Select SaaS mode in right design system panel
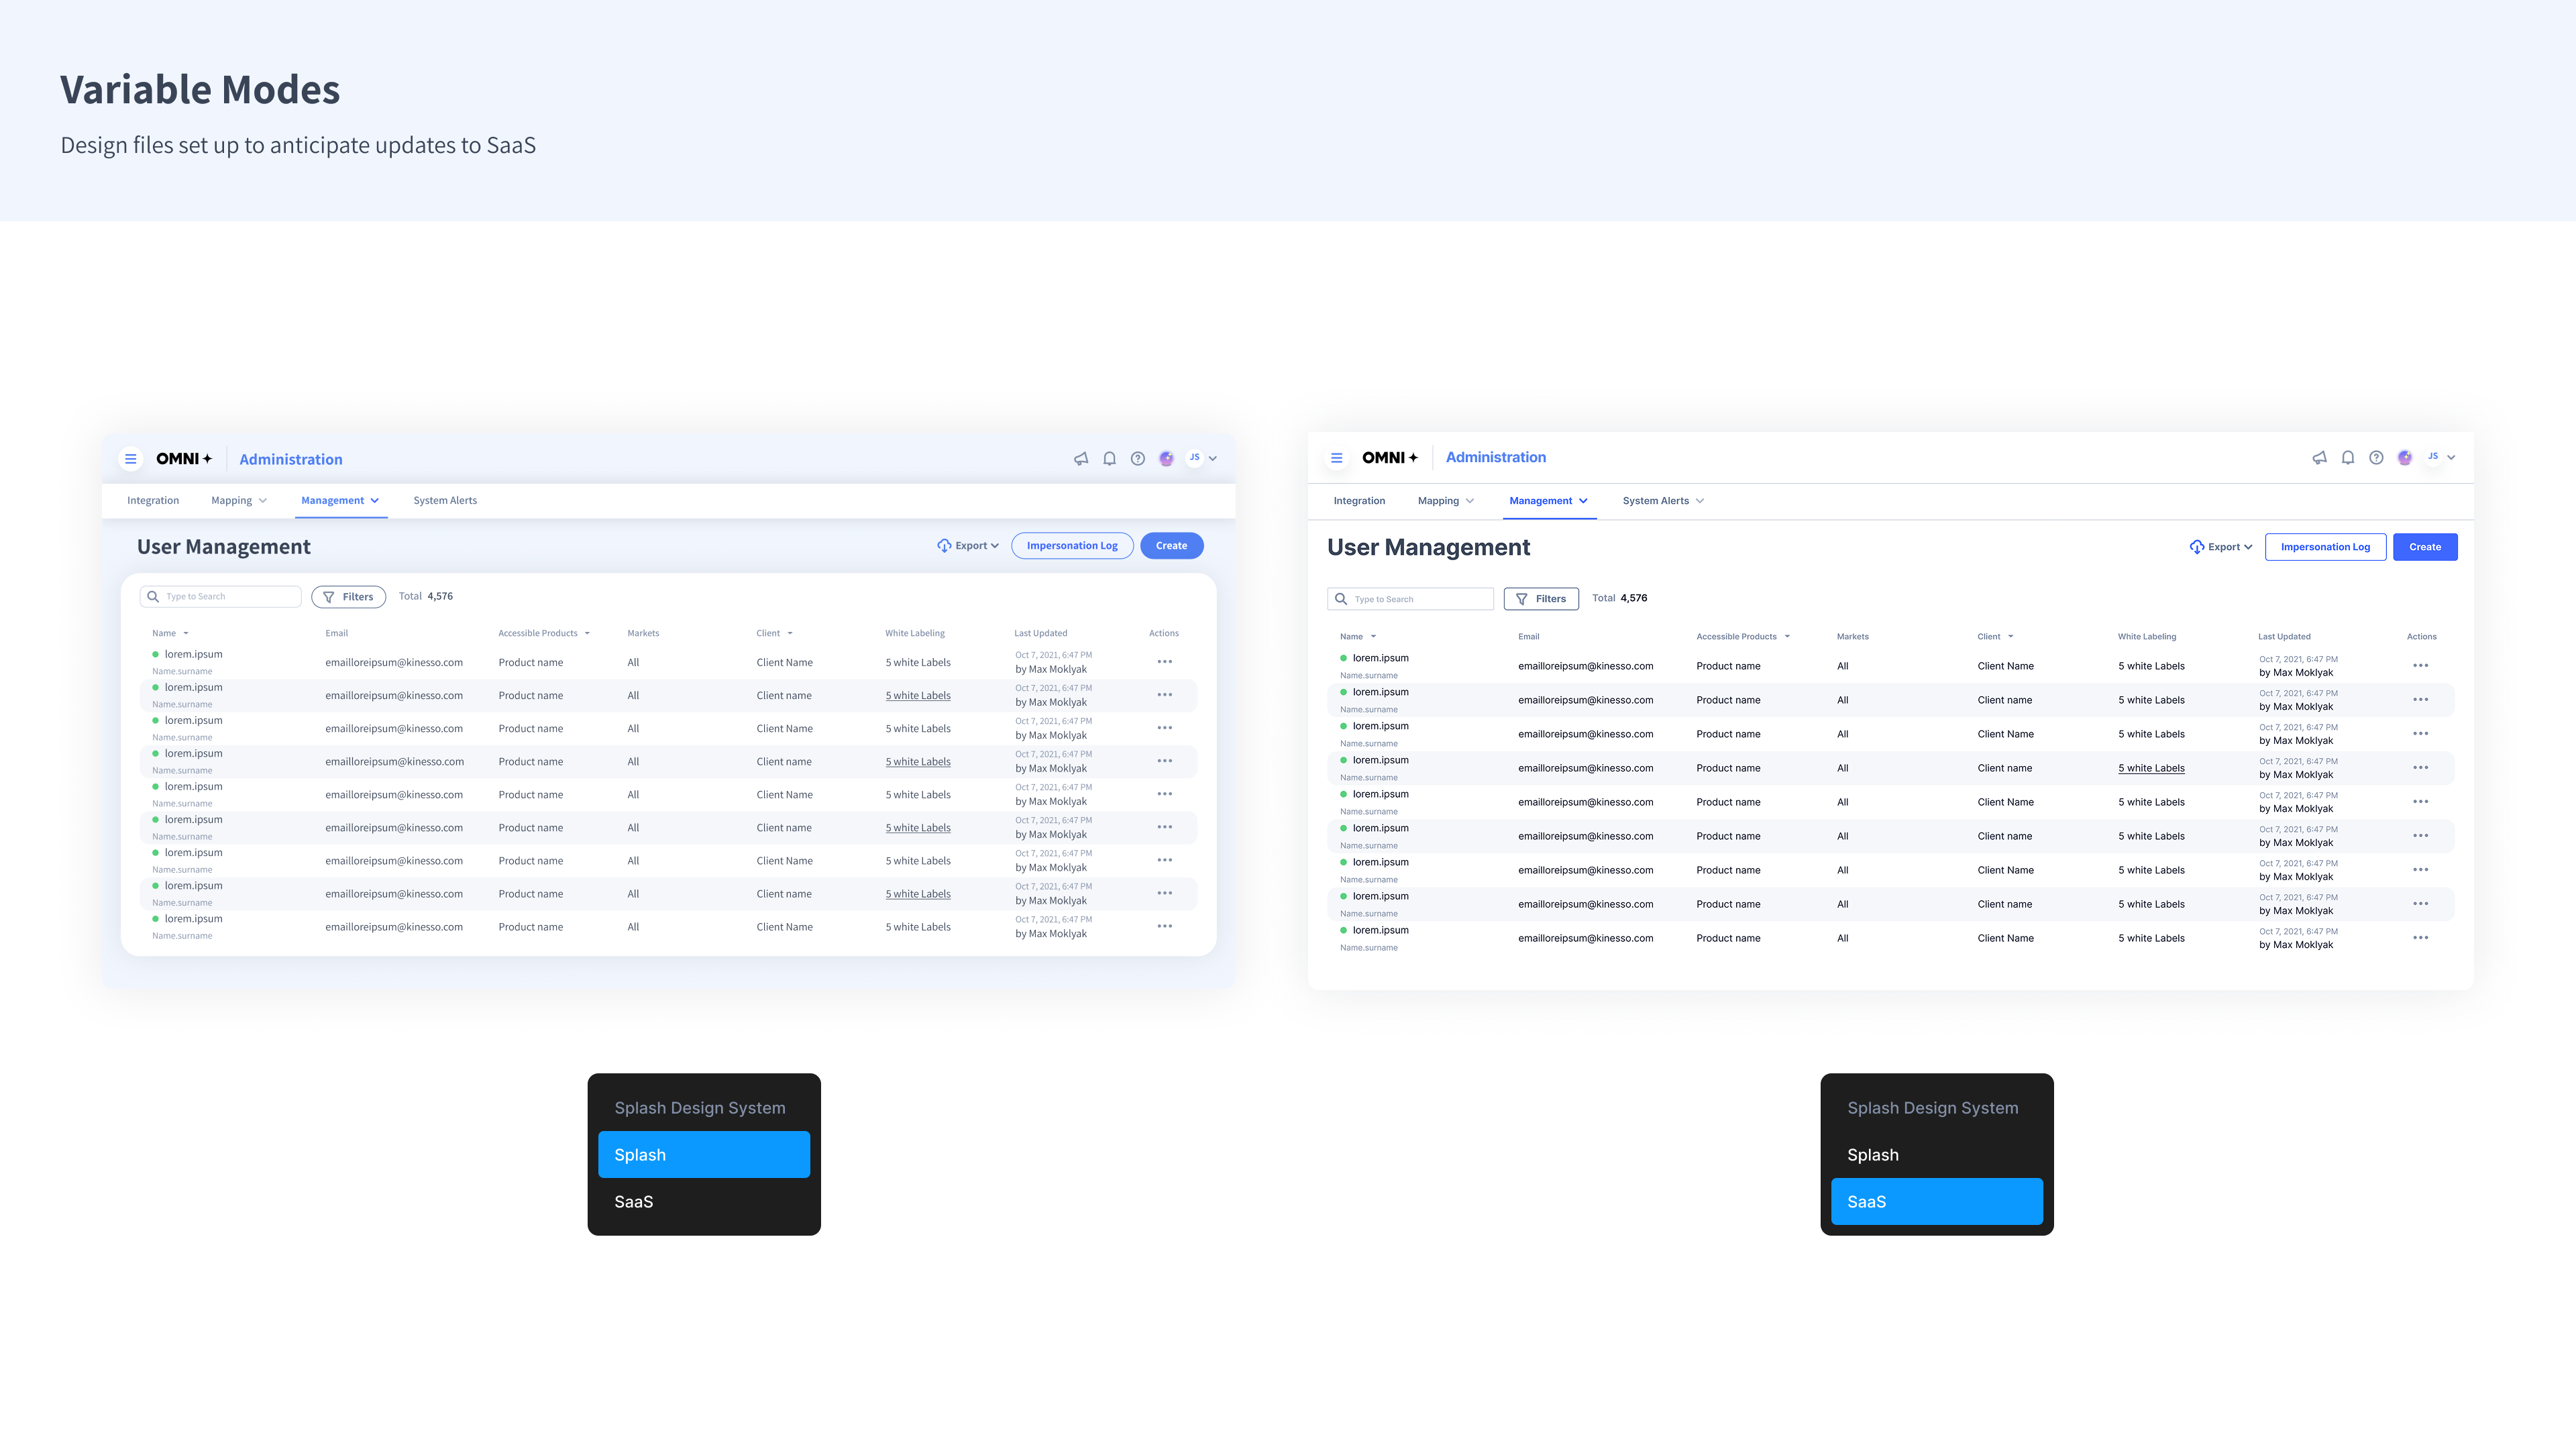Screen dimensions: 2576x1449 tap(1936, 1202)
